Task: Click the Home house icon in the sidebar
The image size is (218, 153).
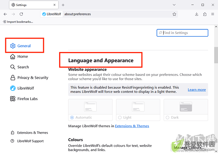Action: click(13, 56)
